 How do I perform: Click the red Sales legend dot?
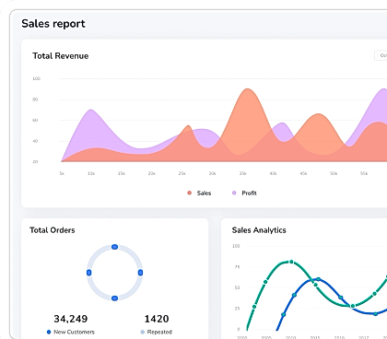click(x=189, y=193)
